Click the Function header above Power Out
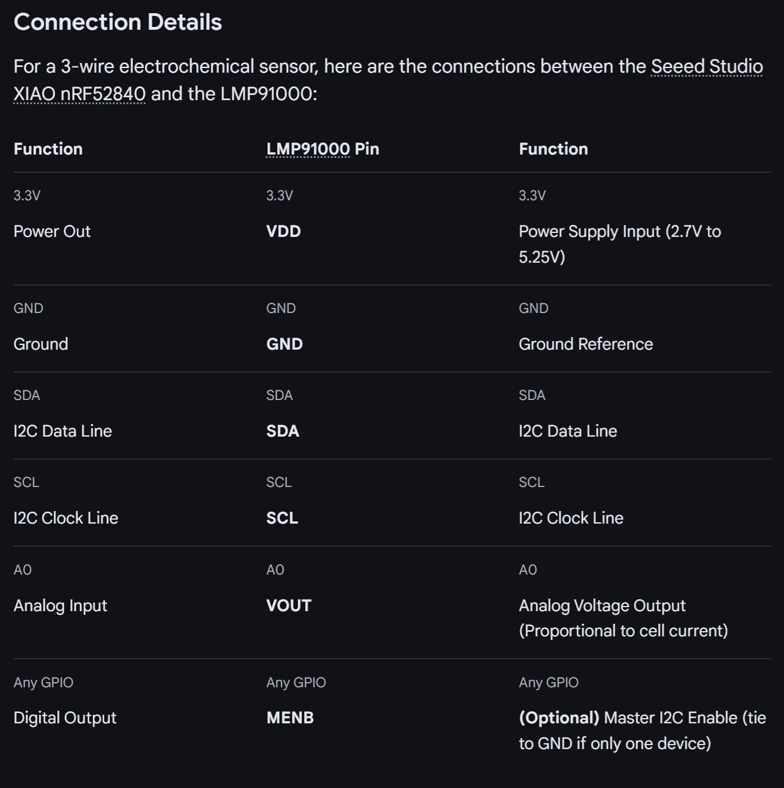 48,149
